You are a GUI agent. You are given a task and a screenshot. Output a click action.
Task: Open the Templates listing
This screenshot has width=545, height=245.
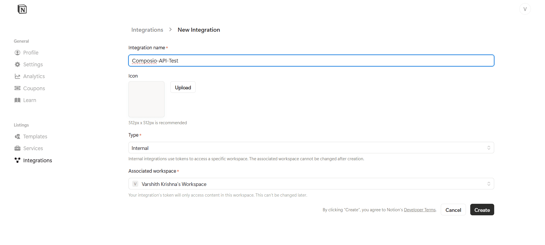[x=35, y=136]
